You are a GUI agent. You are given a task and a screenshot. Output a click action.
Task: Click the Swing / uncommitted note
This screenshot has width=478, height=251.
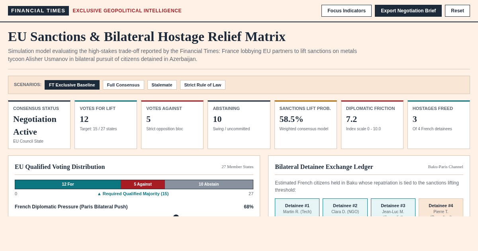coord(231,129)
